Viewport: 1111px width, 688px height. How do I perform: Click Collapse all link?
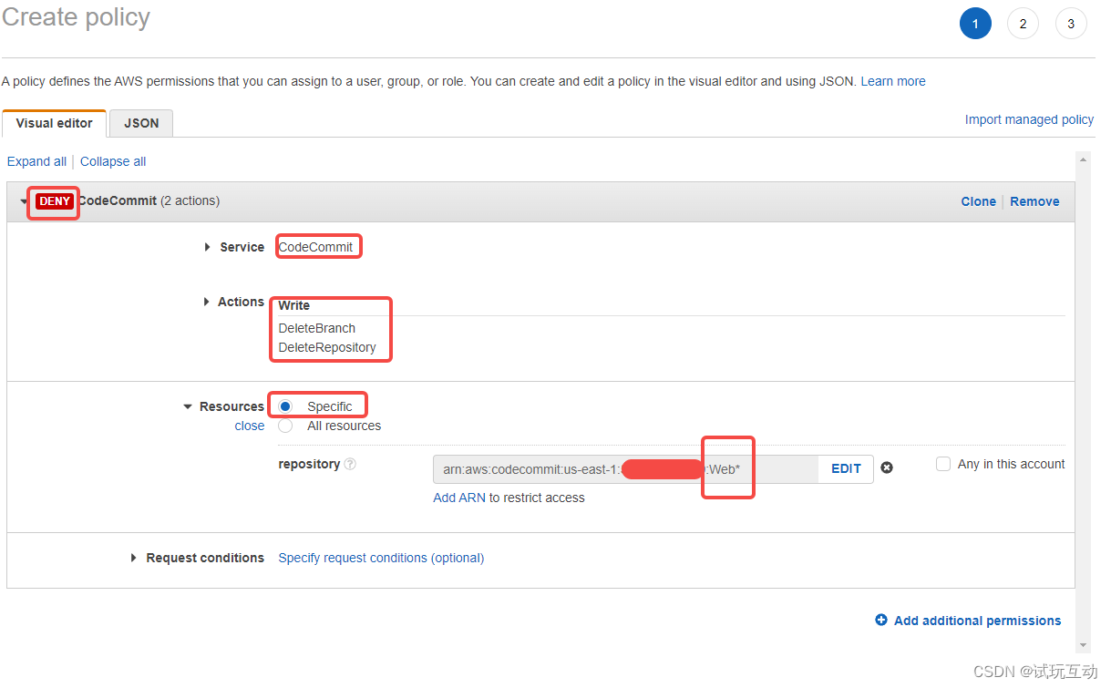coord(113,161)
